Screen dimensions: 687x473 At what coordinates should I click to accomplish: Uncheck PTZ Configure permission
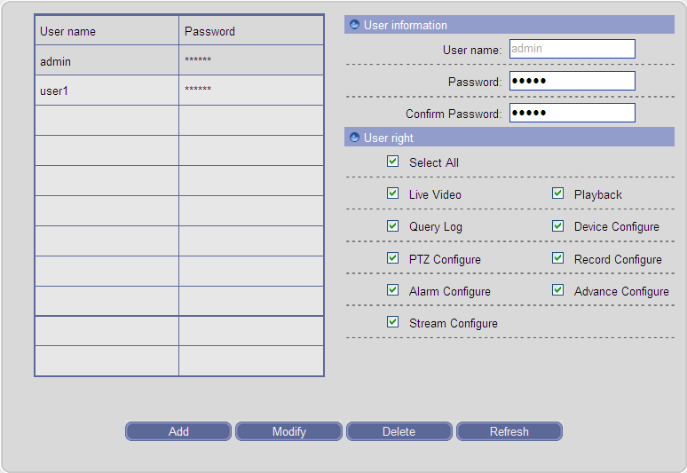(x=392, y=258)
